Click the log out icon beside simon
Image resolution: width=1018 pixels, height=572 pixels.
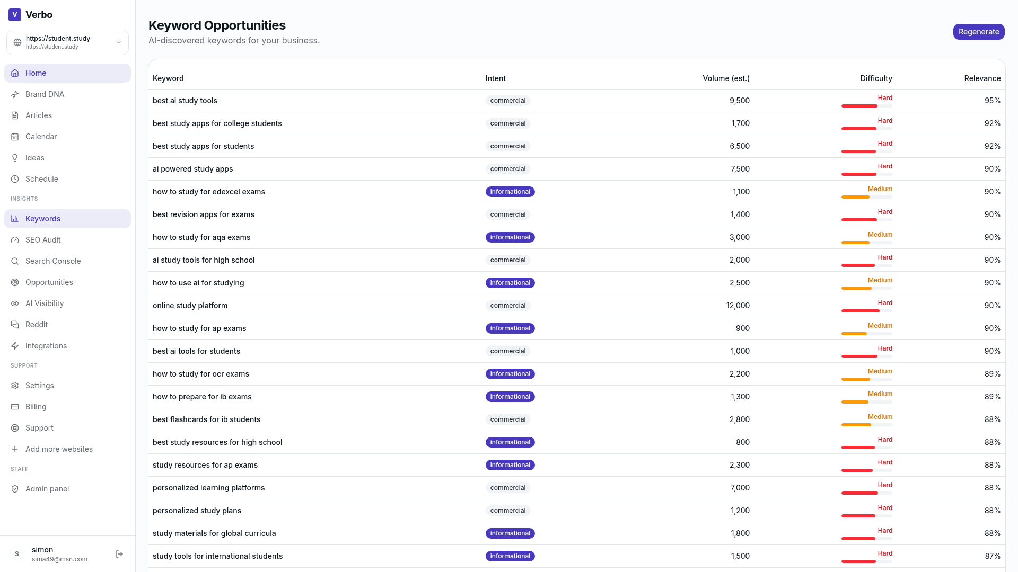(x=119, y=554)
